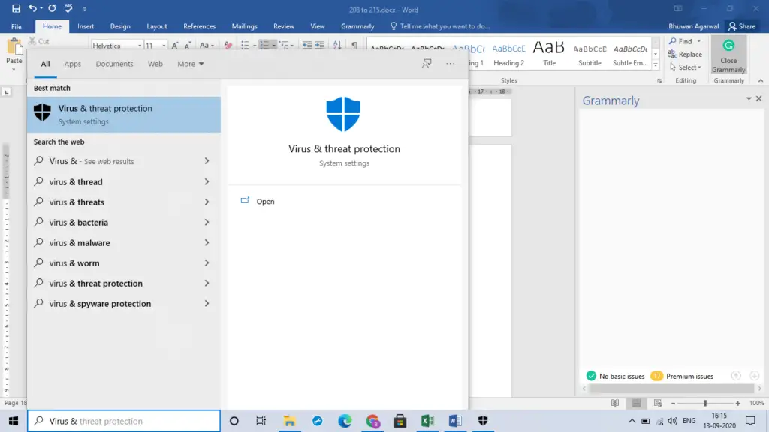Expand the Customize Quick Access Toolbar arrow
Image resolution: width=769 pixels, height=432 pixels.
coord(84,9)
